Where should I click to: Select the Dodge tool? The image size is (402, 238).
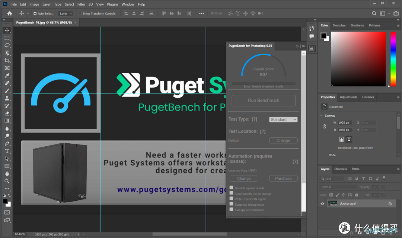click(x=7, y=136)
